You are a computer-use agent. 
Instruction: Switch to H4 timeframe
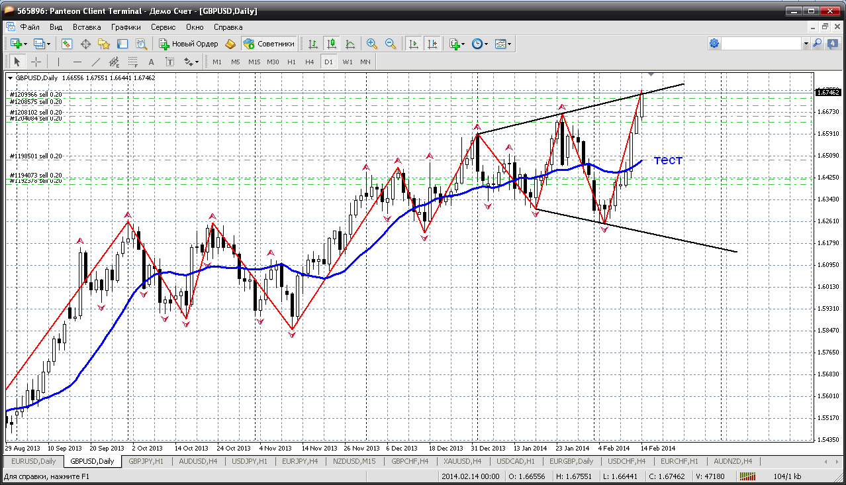[310, 62]
